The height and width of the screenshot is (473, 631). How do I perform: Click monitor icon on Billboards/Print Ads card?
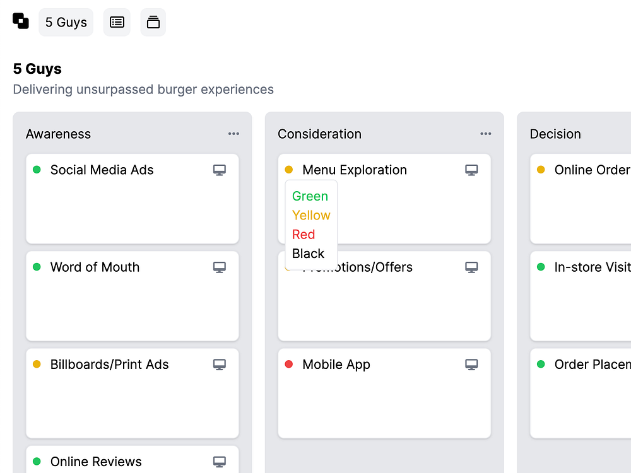coord(219,365)
